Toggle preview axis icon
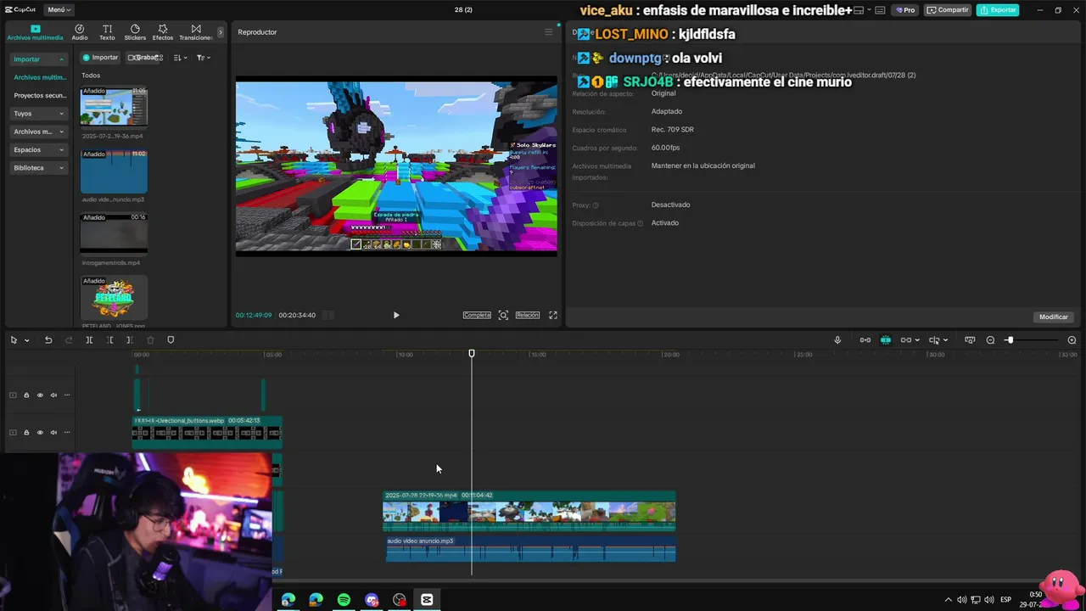Image resolution: width=1086 pixels, height=611 pixels. [934, 340]
